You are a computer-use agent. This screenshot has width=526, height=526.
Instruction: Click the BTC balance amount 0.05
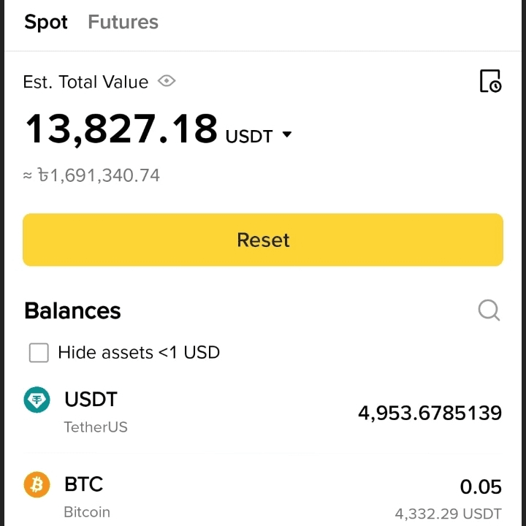[x=481, y=487]
